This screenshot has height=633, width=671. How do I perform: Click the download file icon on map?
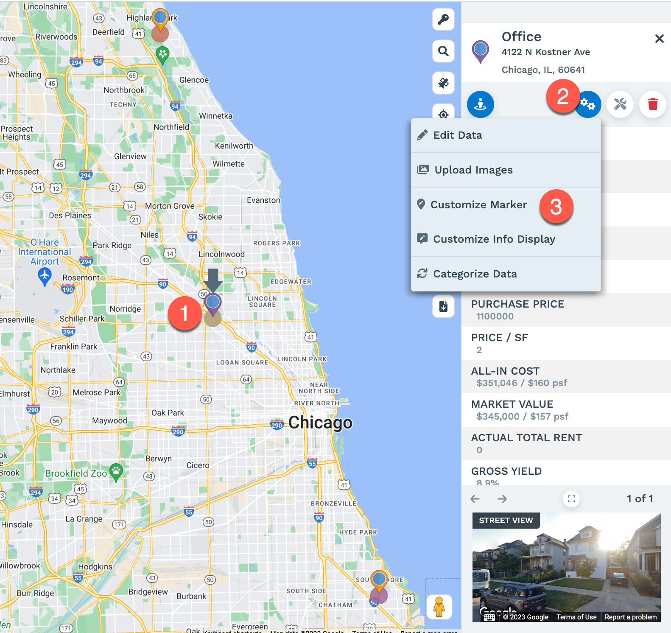(443, 306)
